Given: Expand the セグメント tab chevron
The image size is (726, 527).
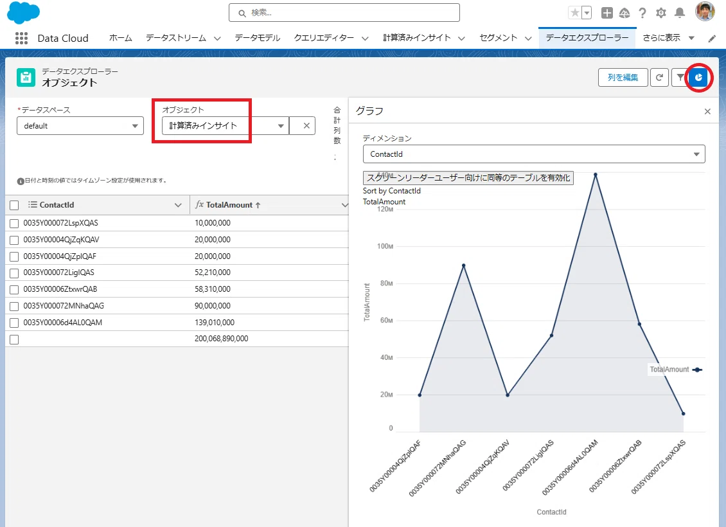Looking at the screenshot, I should 528,39.
